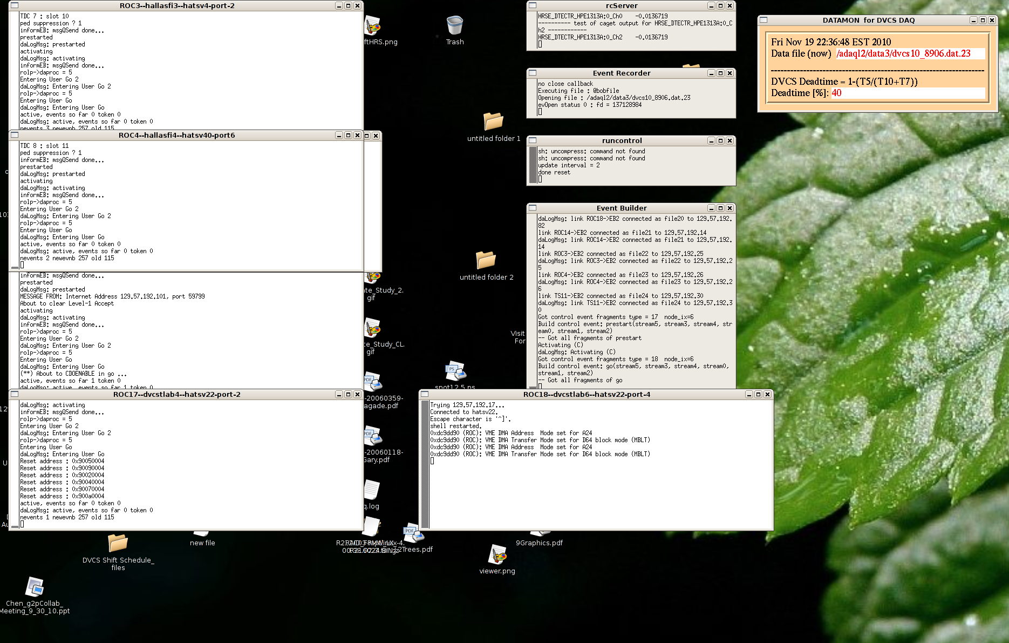Click 'DVCS Deadtime = 1-(T5/(T10+T7))' formula text
This screenshot has height=643, width=1009.
(x=844, y=82)
